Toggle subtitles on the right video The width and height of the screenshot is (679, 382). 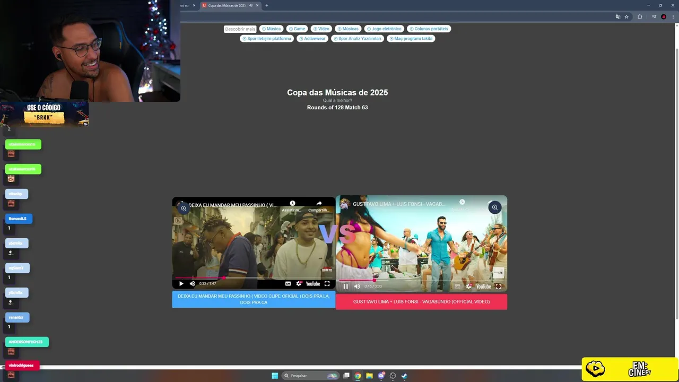pos(457,286)
